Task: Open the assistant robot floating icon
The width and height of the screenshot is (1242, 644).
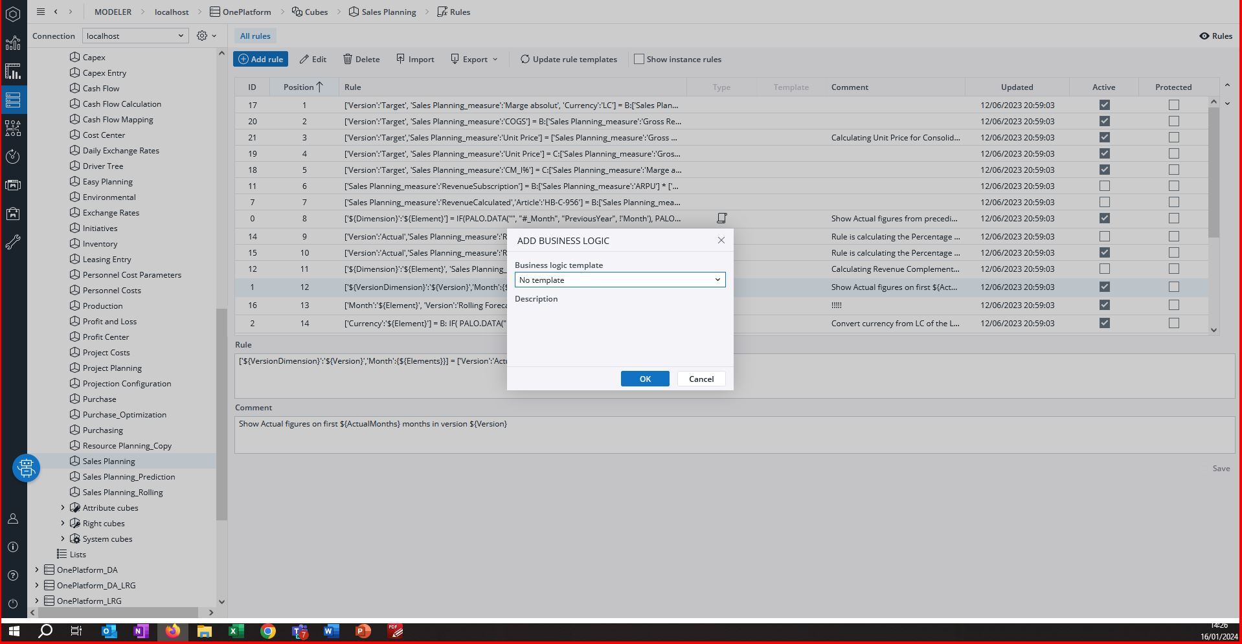Action: click(x=26, y=467)
